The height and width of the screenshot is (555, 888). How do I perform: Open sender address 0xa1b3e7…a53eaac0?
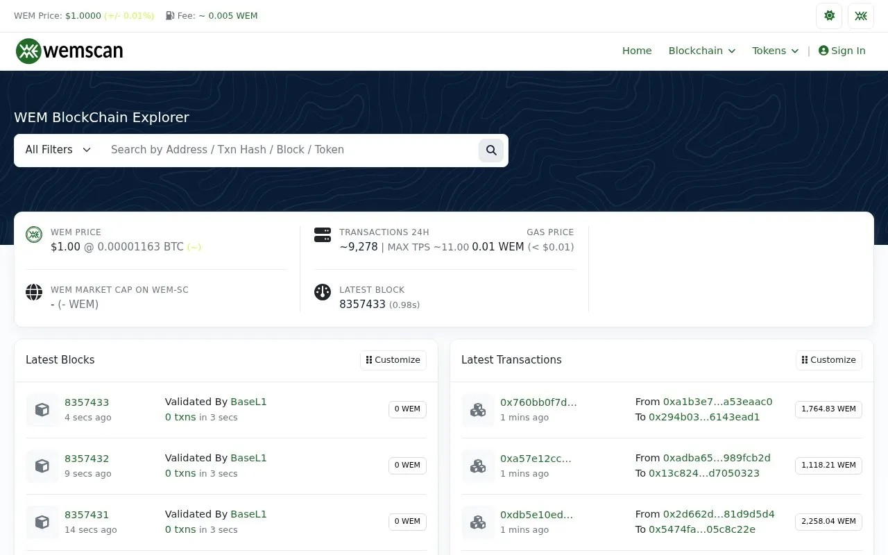[x=718, y=402]
